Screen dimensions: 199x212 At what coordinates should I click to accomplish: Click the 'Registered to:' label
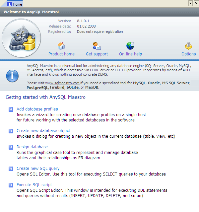pyautogui.click(x=60, y=32)
